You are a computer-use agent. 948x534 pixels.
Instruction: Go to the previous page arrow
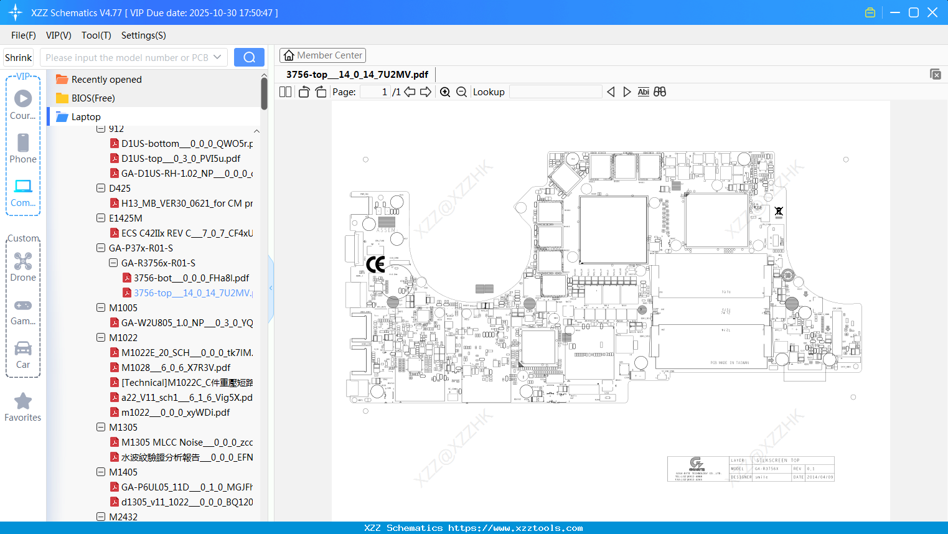point(410,92)
